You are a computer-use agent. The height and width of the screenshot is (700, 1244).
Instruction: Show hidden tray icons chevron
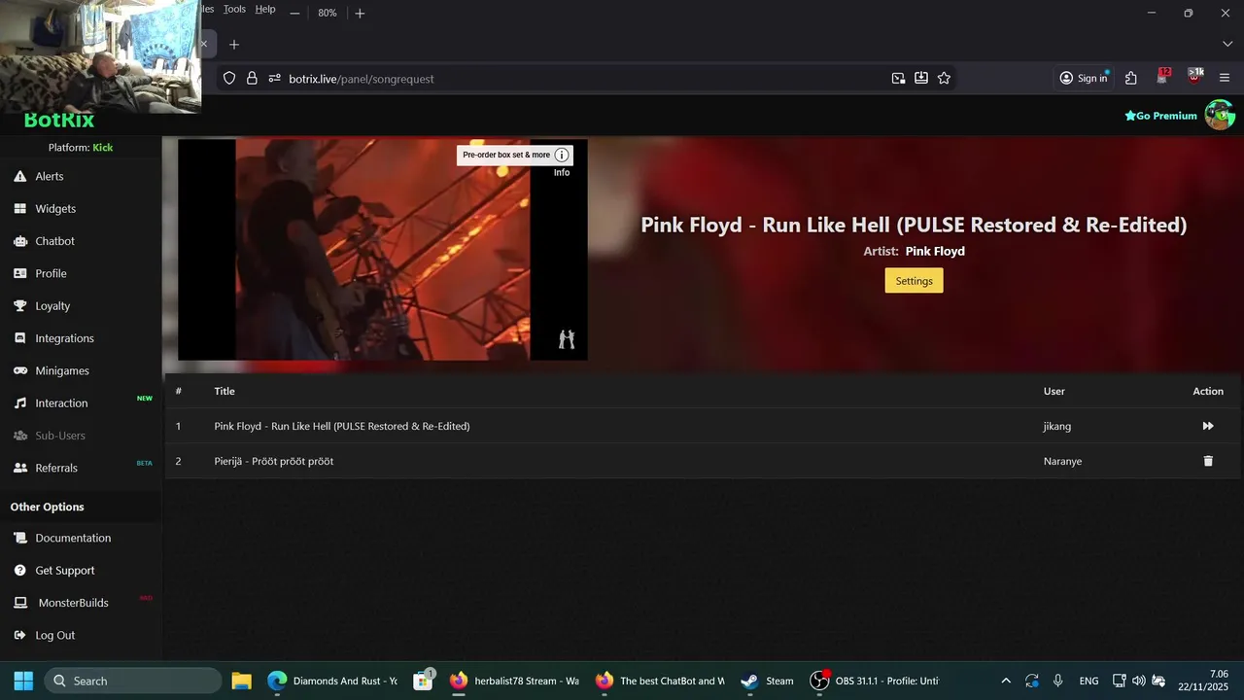click(x=1006, y=681)
